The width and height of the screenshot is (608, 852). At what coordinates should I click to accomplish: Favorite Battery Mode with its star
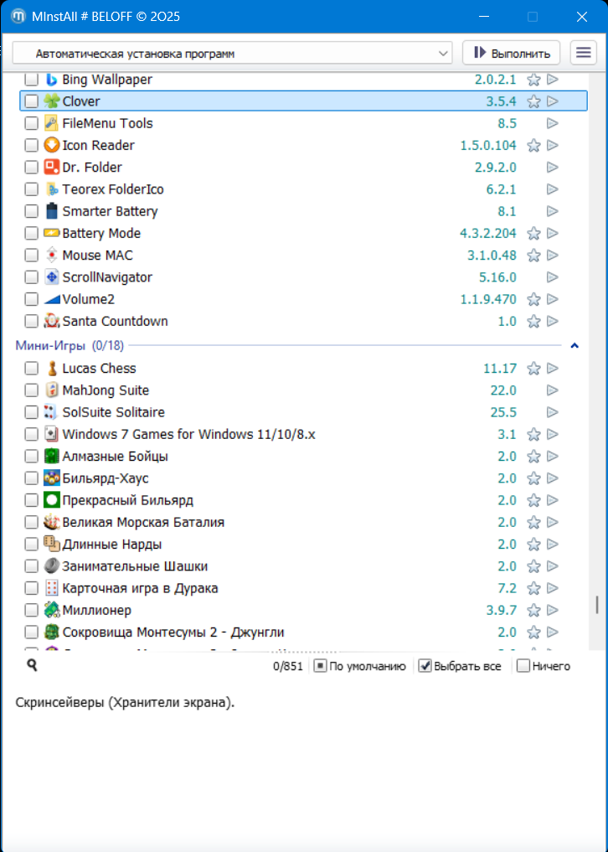[x=533, y=234]
